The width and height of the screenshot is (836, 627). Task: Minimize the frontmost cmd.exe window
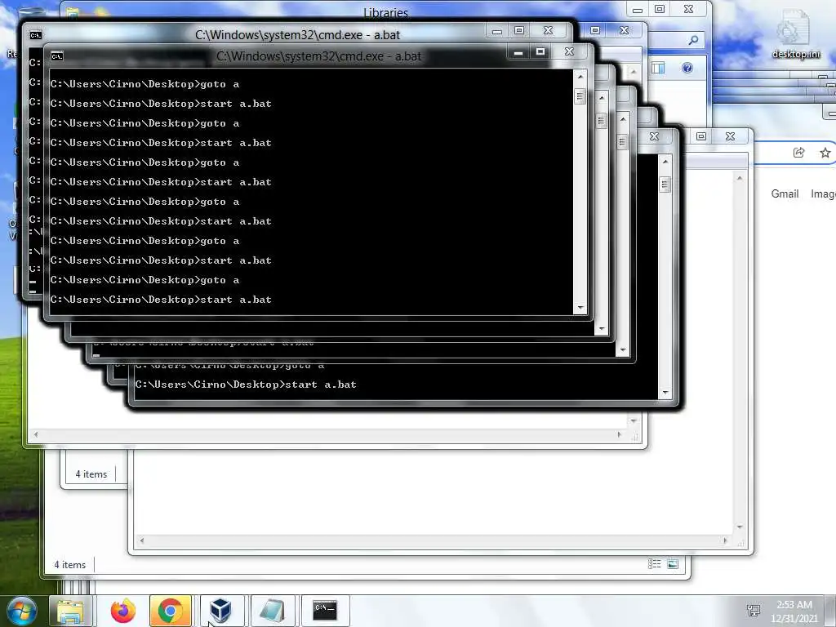tap(518, 52)
